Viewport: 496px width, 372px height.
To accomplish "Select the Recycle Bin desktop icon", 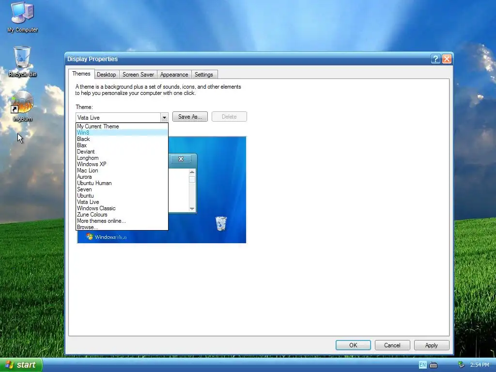I will point(22,62).
